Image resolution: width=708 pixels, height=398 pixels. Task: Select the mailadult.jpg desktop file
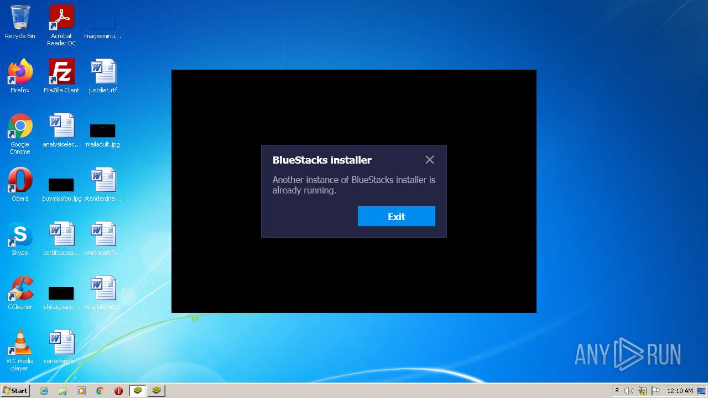[103, 135]
